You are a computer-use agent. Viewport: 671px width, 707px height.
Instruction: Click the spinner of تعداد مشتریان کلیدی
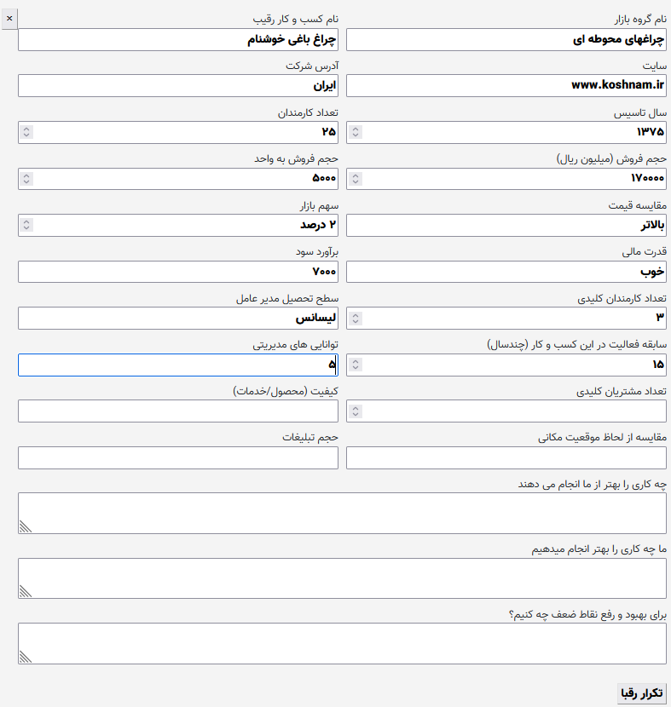click(x=356, y=411)
